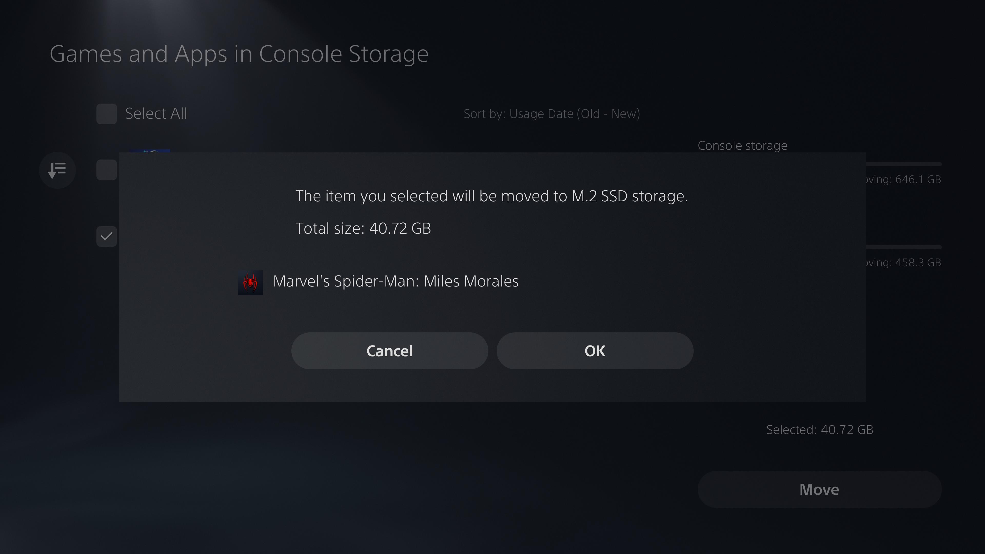
Task: Click the Total size 40.72 GB text
Action: [363, 228]
